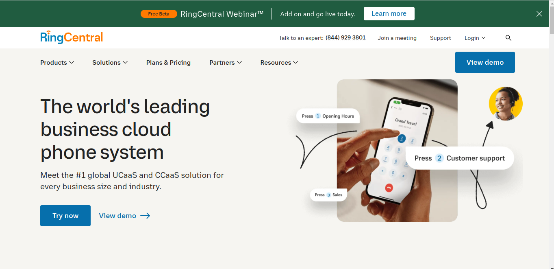
Task: Click the phone keypad hero image
Action: 397,151
